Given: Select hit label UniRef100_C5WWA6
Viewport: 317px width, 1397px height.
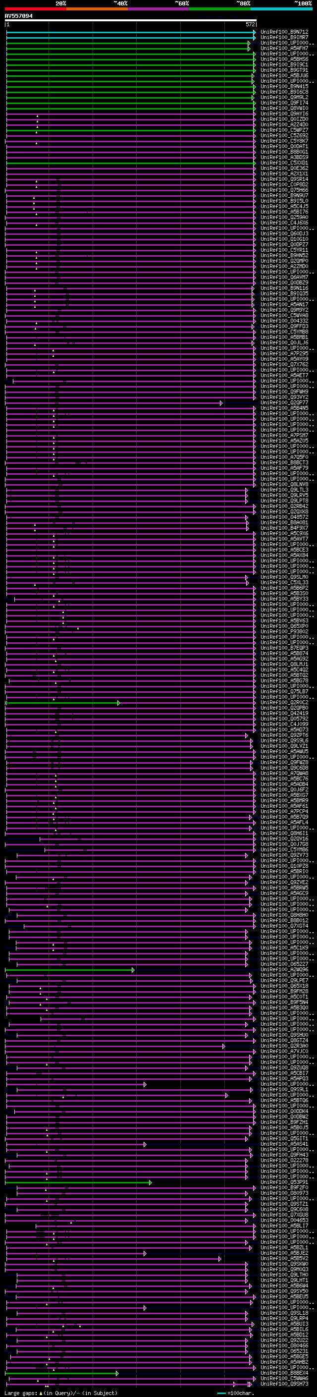Looking at the screenshot, I should click(284, 1378).
